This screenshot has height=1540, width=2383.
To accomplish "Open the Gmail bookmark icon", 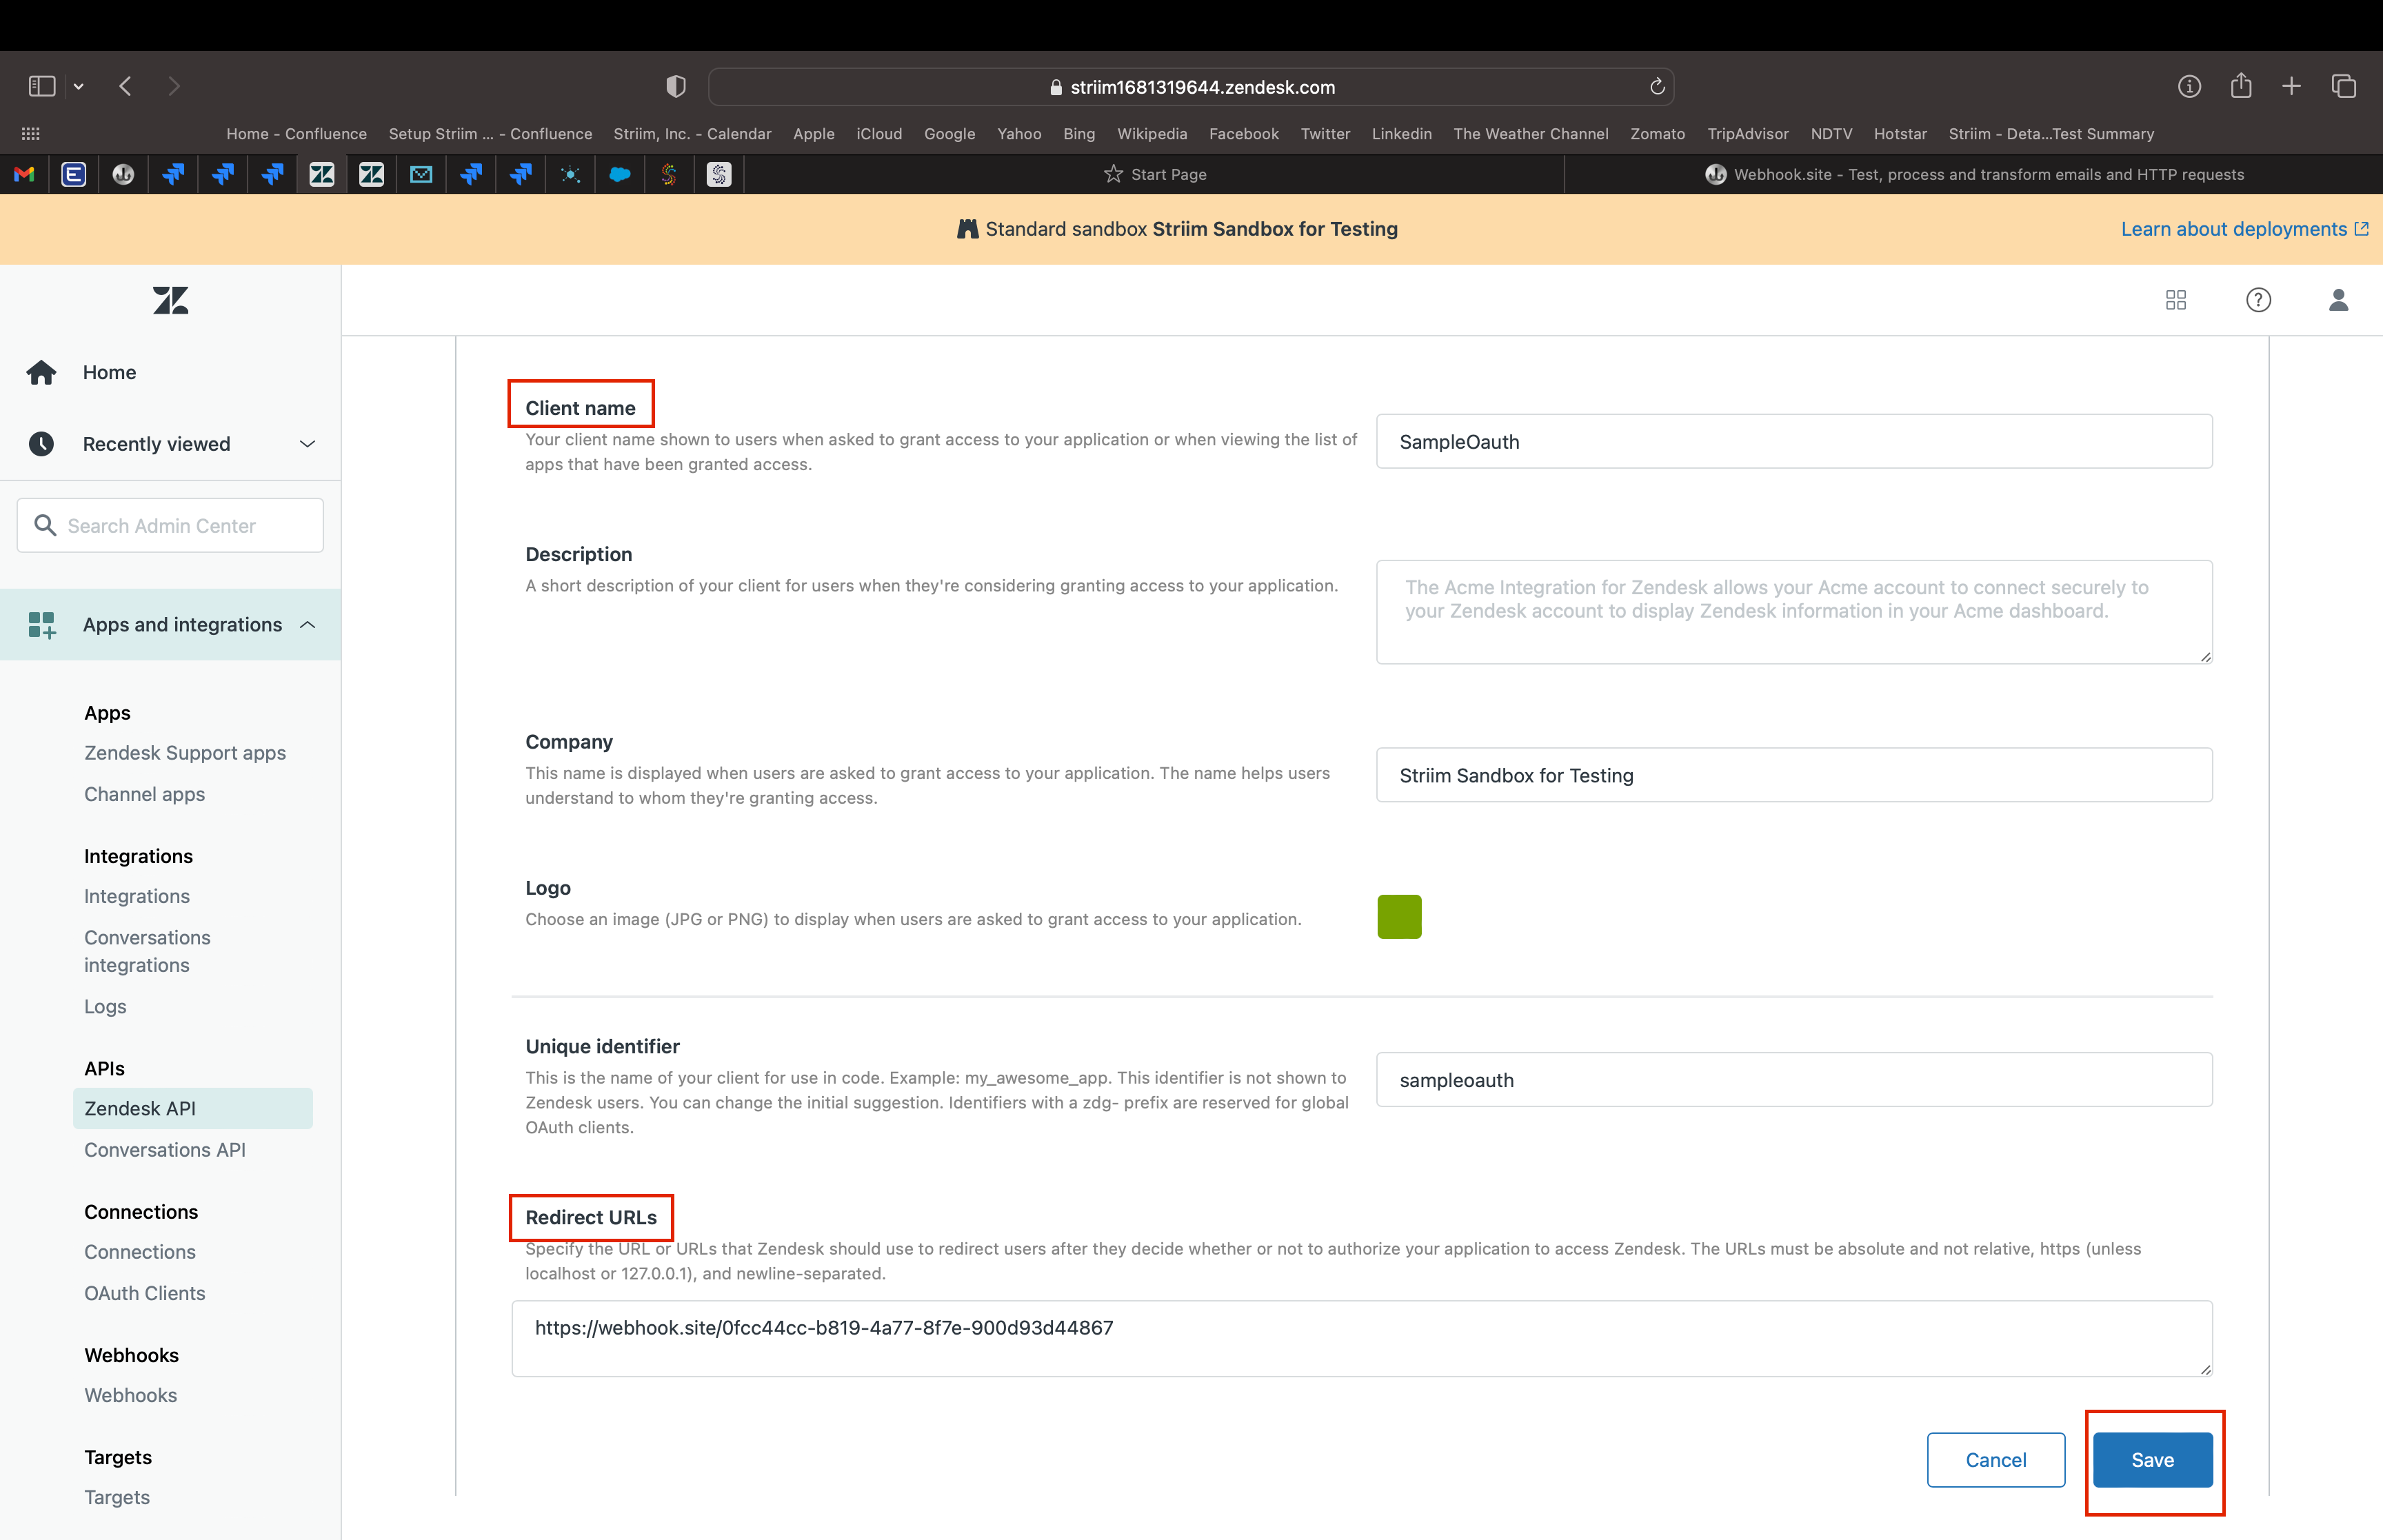I will (24, 174).
